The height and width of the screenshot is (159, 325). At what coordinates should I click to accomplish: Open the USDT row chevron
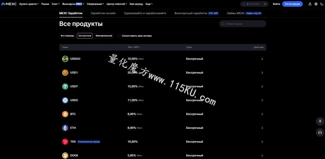coord(262,86)
